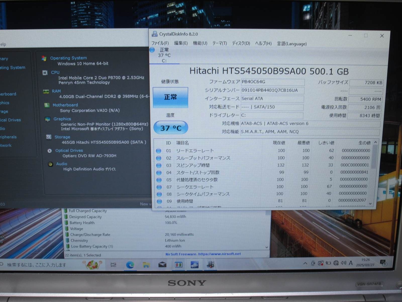Click the blue status dot for row 02 throughput performance
This screenshot has width=402, height=302.
159,158
